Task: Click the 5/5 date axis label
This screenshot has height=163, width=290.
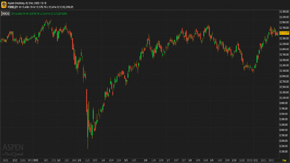Action: 126,160
